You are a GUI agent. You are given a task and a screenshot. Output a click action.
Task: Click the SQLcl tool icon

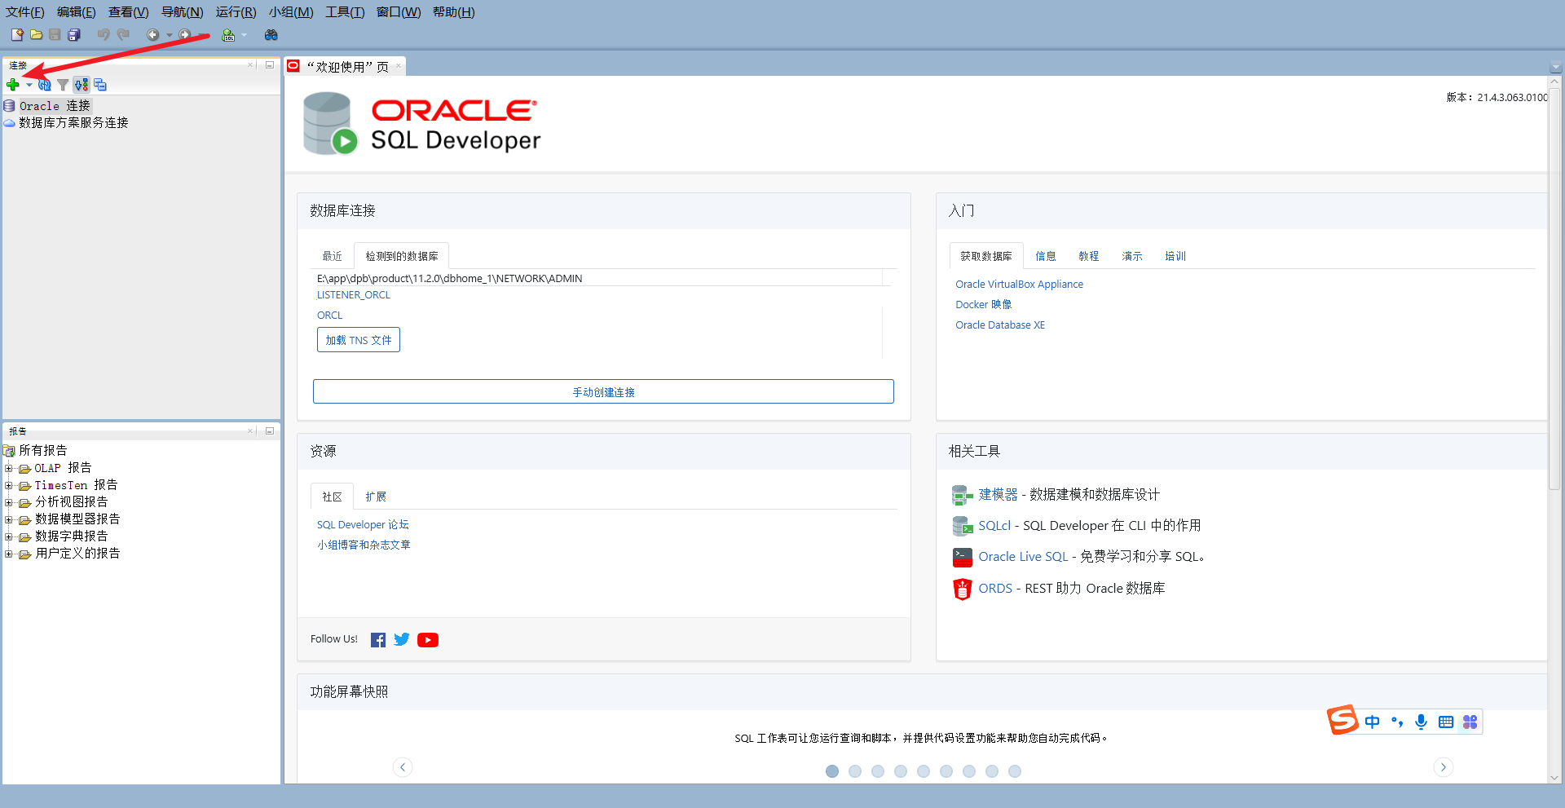[x=963, y=526]
